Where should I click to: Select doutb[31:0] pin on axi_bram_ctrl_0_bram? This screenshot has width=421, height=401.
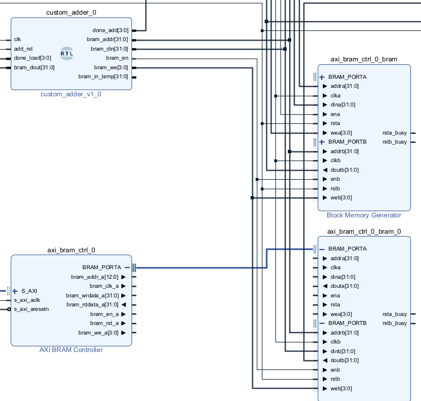[344, 170]
